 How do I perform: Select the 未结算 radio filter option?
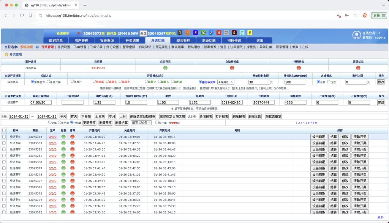(59, 122)
